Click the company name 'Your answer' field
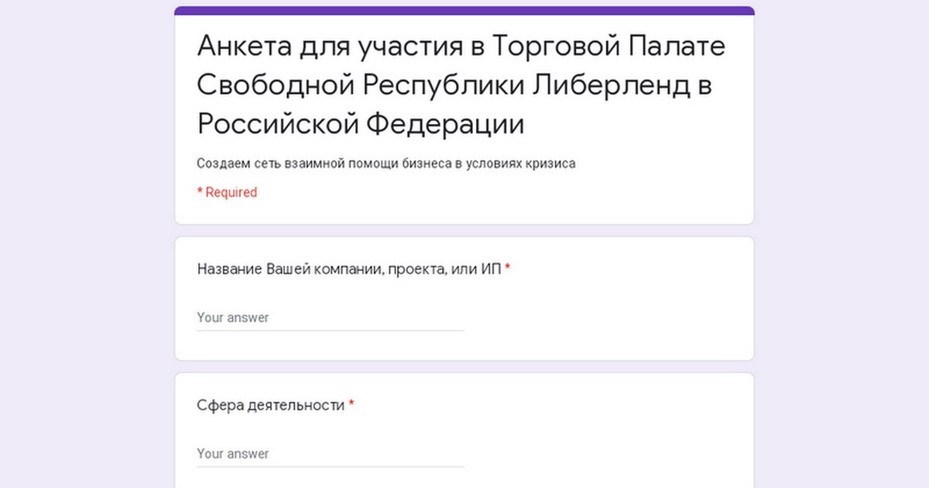This screenshot has height=488, width=929. [330, 318]
